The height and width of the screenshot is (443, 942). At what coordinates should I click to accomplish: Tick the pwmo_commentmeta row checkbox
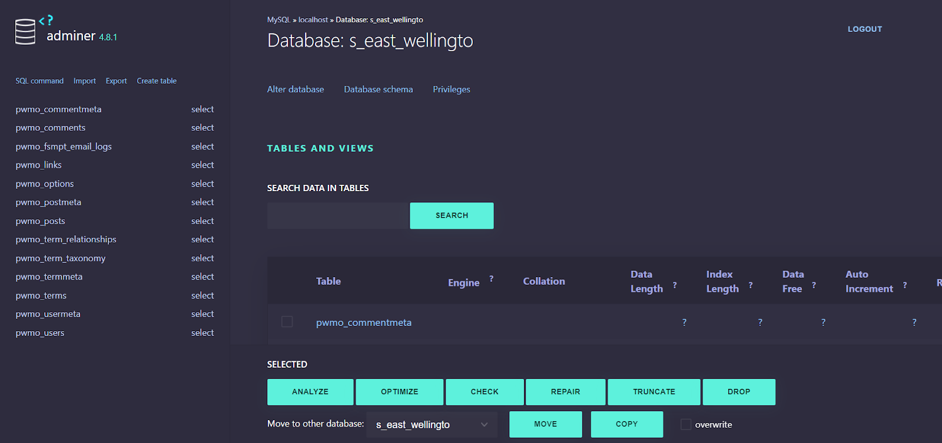tap(287, 321)
